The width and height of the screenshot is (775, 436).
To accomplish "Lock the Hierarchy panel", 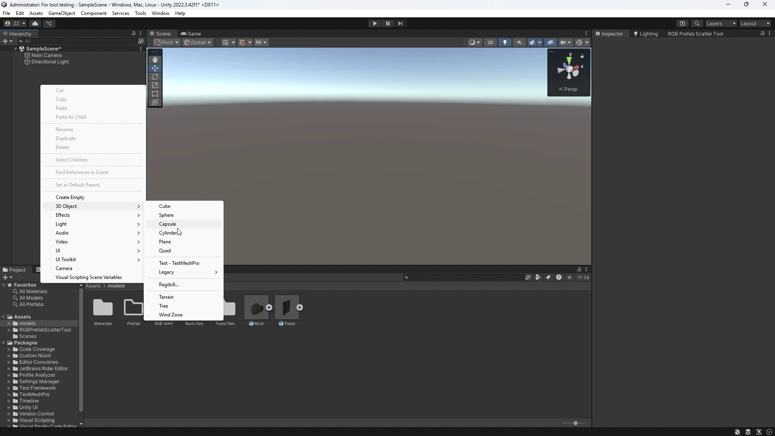I will point(134,34).
